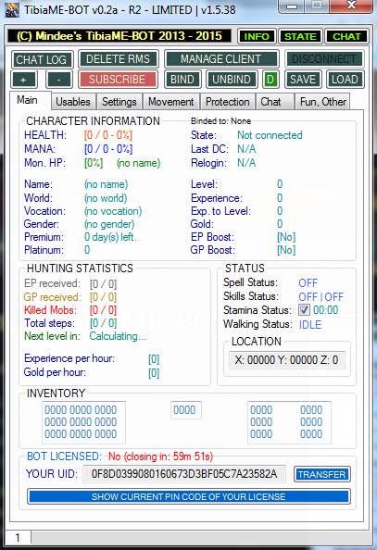Click the Skills Status 'OFF | OFF' value
The height and width of the screenshot is (550, 377).
pyautogui.click(x=320, y=296)
